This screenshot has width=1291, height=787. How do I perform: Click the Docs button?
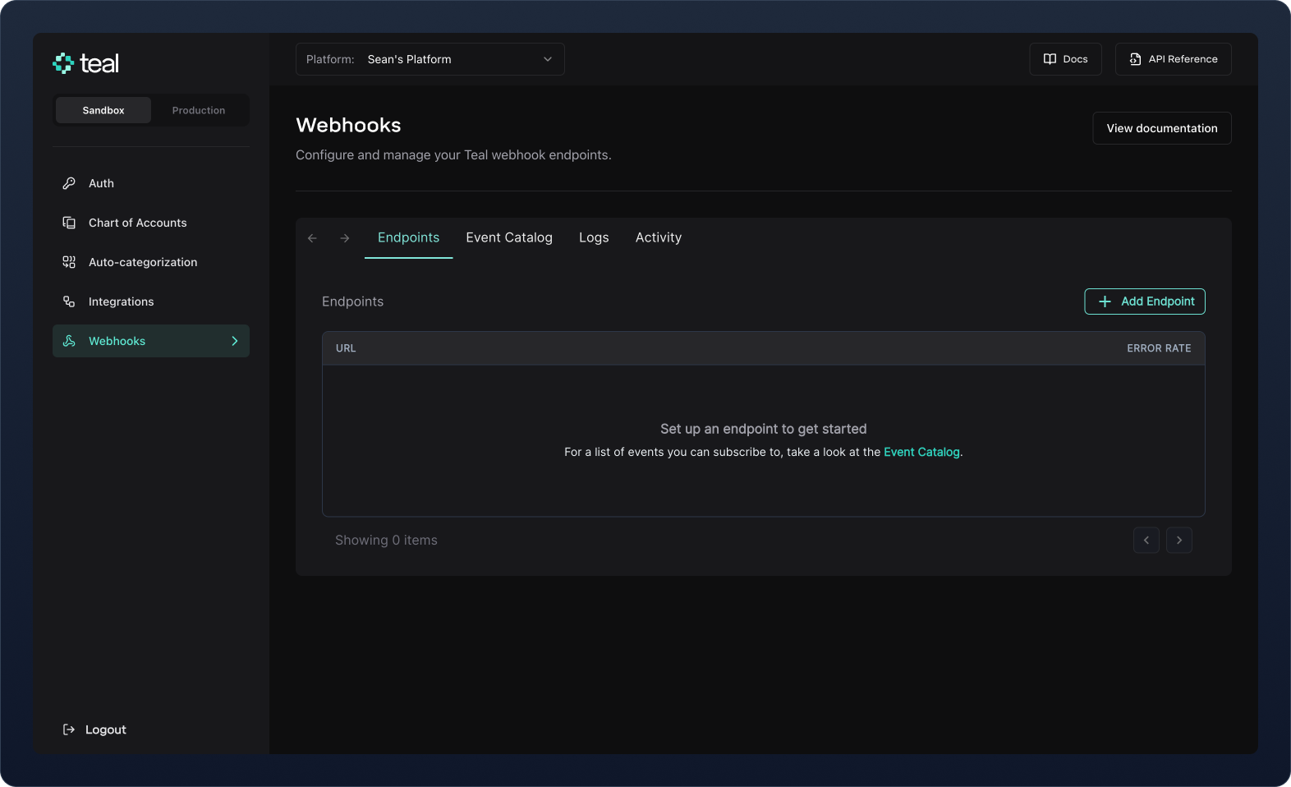1065,59
